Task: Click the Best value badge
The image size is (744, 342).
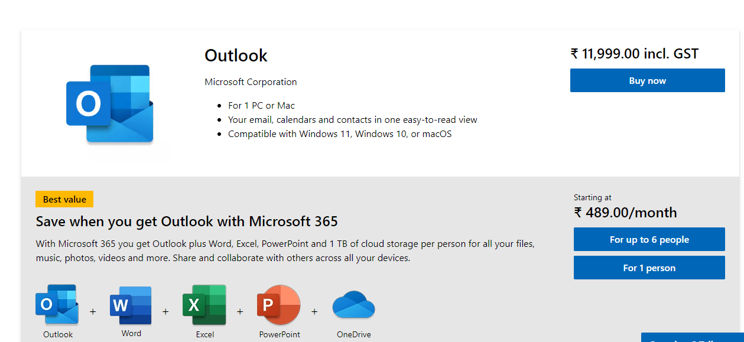Action: 64,199
